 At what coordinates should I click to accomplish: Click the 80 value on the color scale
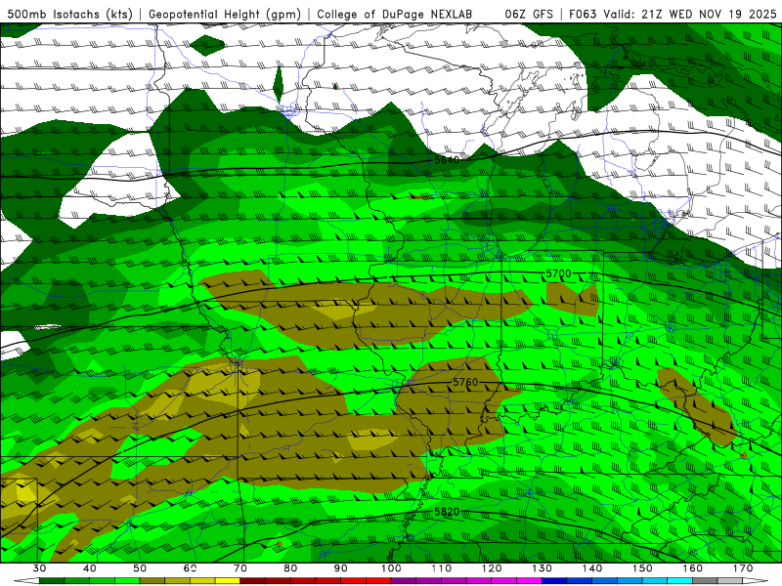290,568
